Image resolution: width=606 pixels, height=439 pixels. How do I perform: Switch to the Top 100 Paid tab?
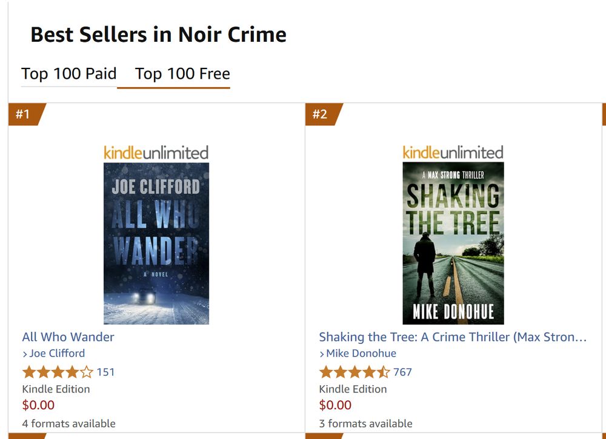pos(69,73)
